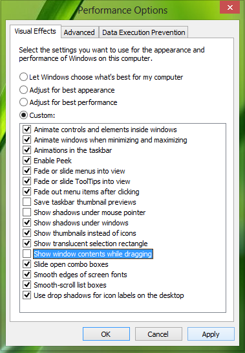The width and height of the screenshot is (245, 353).
Task: Select Adjust for best appearance
Action: point(23,90)
